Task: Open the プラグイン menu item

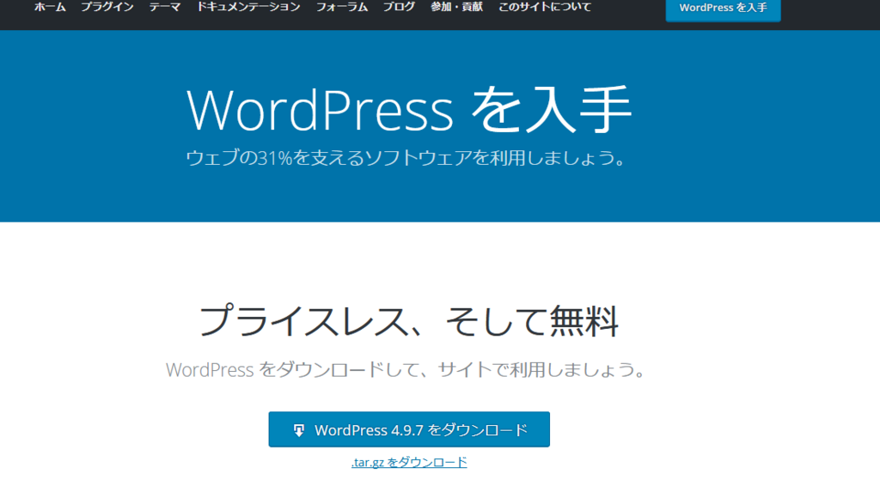Action: point(107,7)
